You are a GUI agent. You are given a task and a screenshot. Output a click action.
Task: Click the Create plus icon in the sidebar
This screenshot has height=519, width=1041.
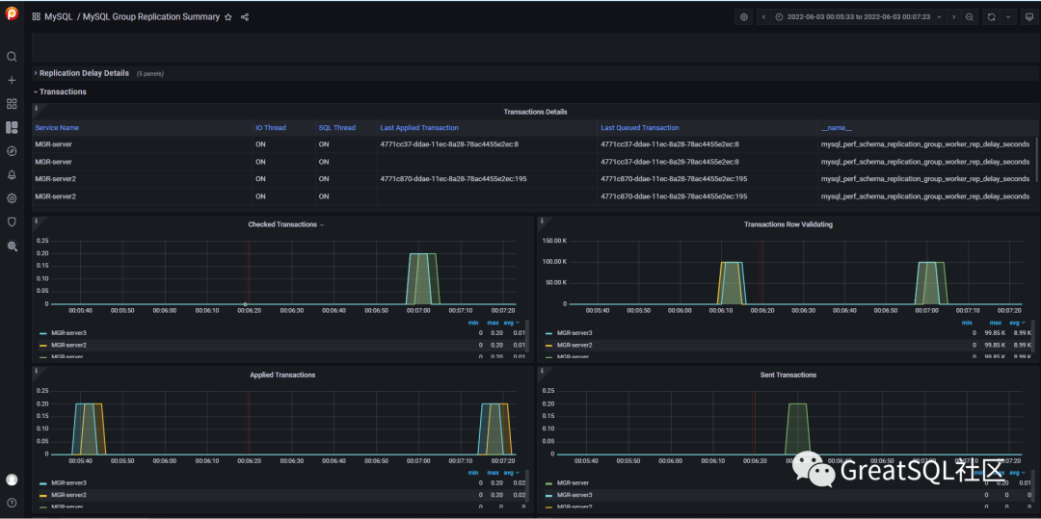(12, 80)
